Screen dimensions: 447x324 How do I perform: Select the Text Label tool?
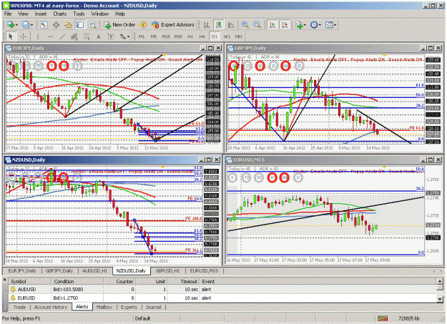point(111,36)
